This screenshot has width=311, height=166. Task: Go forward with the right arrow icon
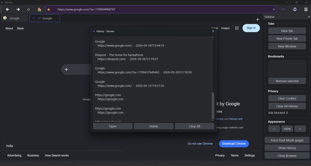click(x=18, y=9)
